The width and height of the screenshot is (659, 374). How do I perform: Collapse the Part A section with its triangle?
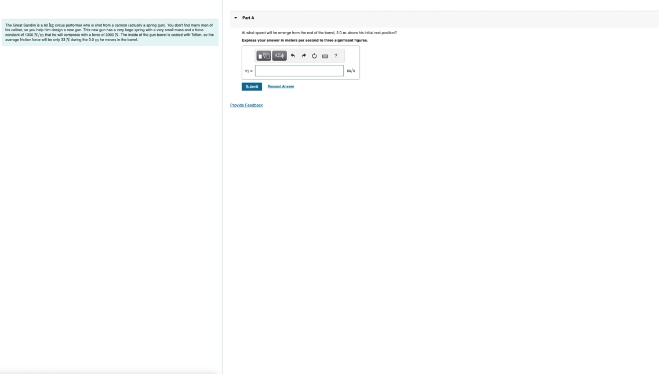(x=235, y=17)
